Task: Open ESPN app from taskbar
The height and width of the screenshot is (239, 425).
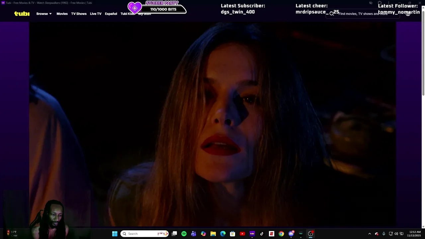Action: pos(272,234)
